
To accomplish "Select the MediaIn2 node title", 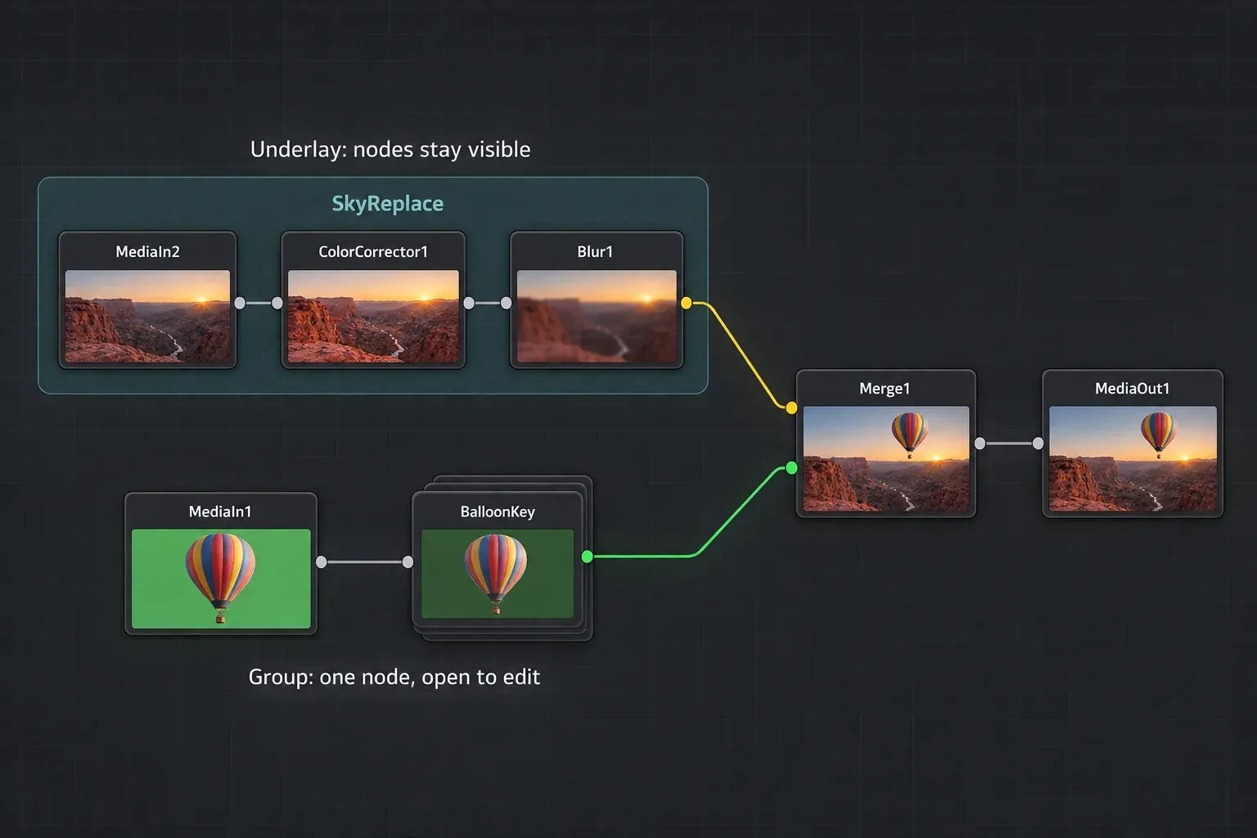I will 147,252.
